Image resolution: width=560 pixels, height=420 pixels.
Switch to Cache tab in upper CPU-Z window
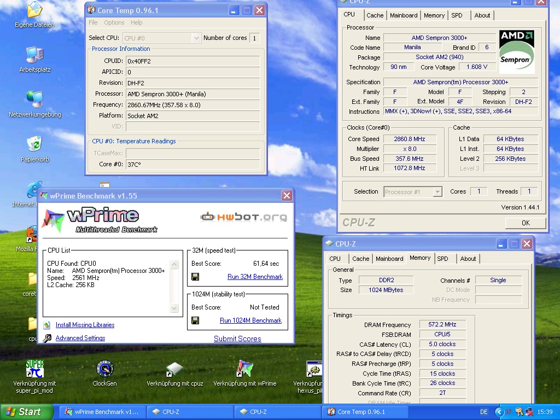tap(375, 15)
